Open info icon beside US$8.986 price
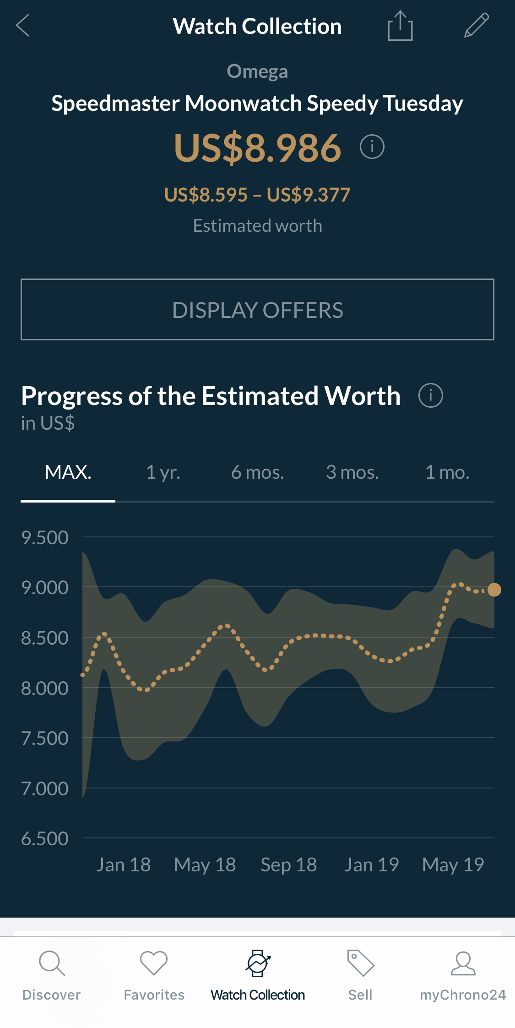Viewport: 515px width, 1028px height. [x=372, y=147]
